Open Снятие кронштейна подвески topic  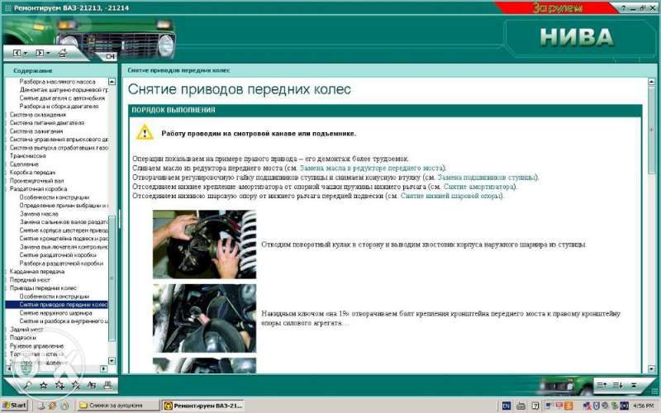pyautogui.click(x=64, y=238)
